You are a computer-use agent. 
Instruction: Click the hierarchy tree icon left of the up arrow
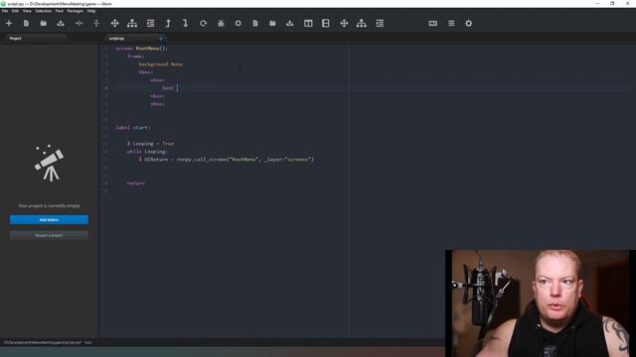(132, 24)
